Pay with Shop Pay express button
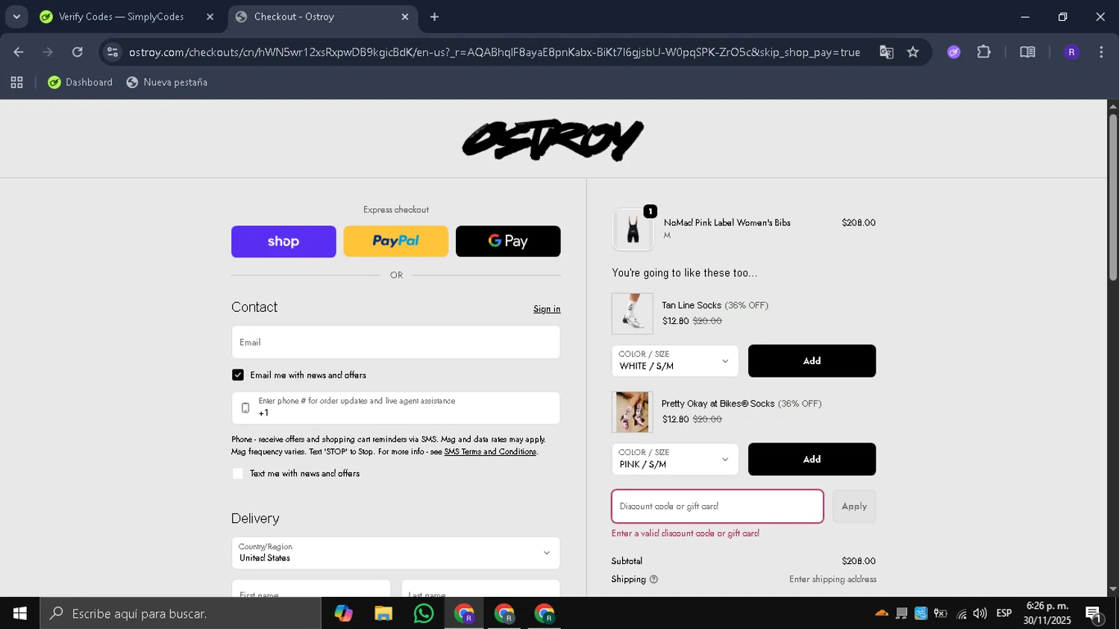Image resolution: width=1119 pixels, height=629 pixels. (283, 241)
